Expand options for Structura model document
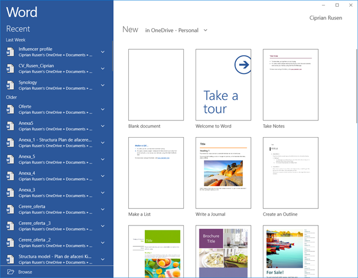This screenshot has width=358, height=278. coord(103,260)
